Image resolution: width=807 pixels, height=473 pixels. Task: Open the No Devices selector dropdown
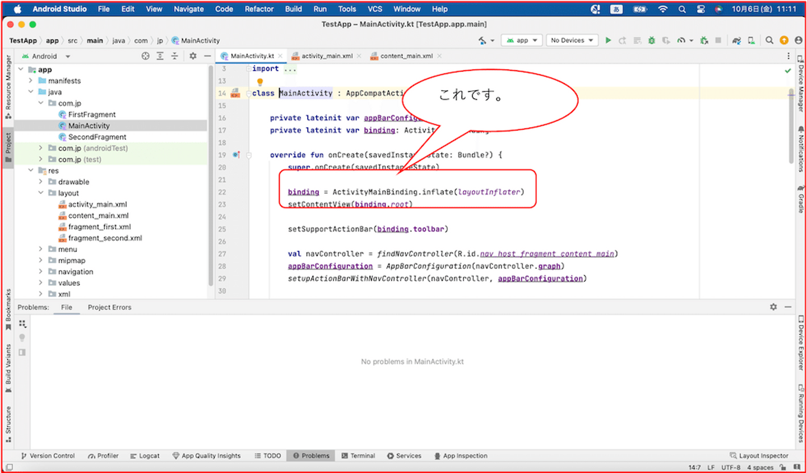[x=572, y=40]
